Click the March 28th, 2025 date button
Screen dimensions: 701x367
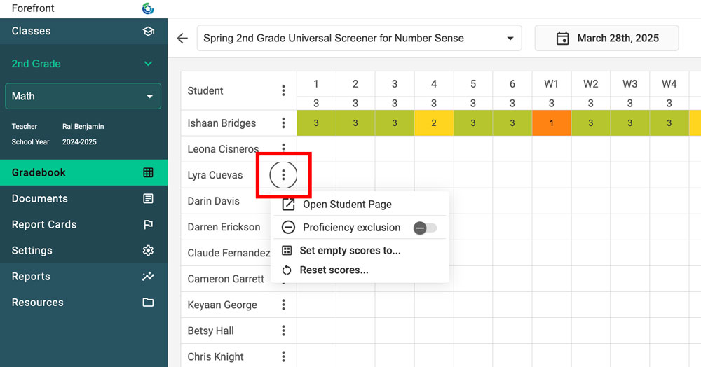pyautogui.click(x=607, y=39)
